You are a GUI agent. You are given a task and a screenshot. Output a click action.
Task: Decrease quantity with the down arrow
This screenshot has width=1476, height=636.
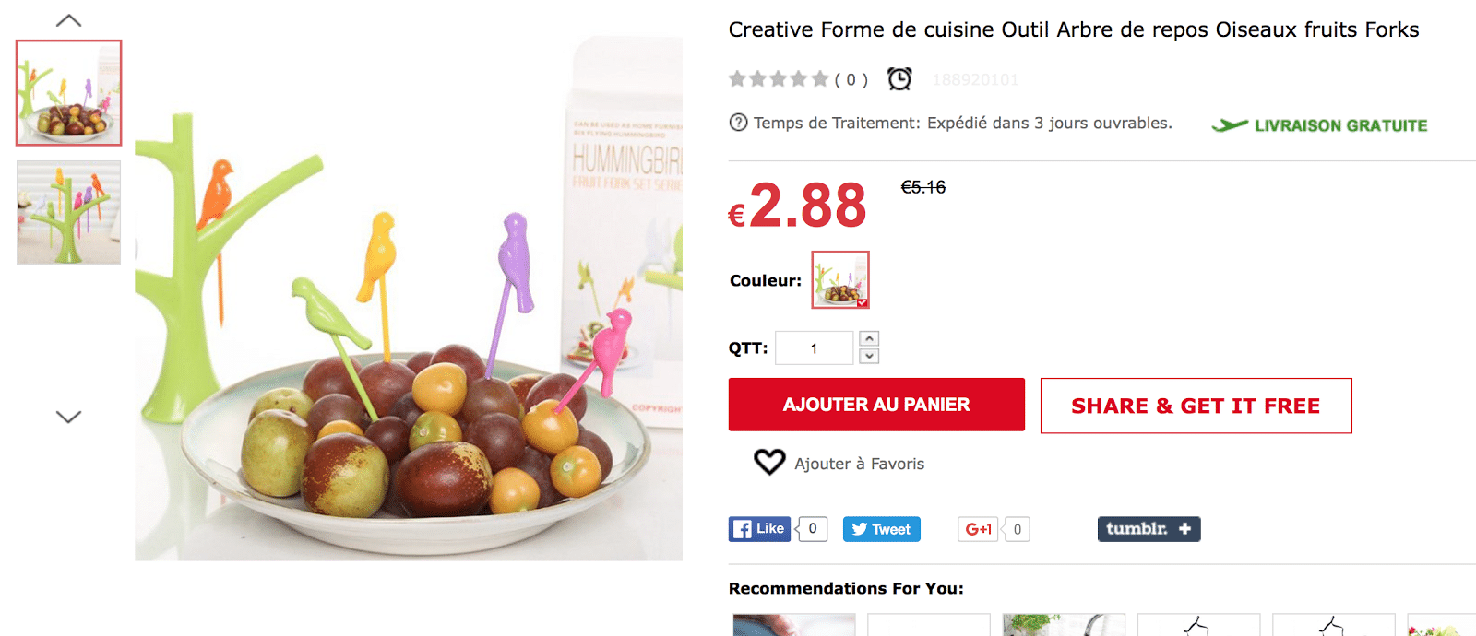[869, 357]
